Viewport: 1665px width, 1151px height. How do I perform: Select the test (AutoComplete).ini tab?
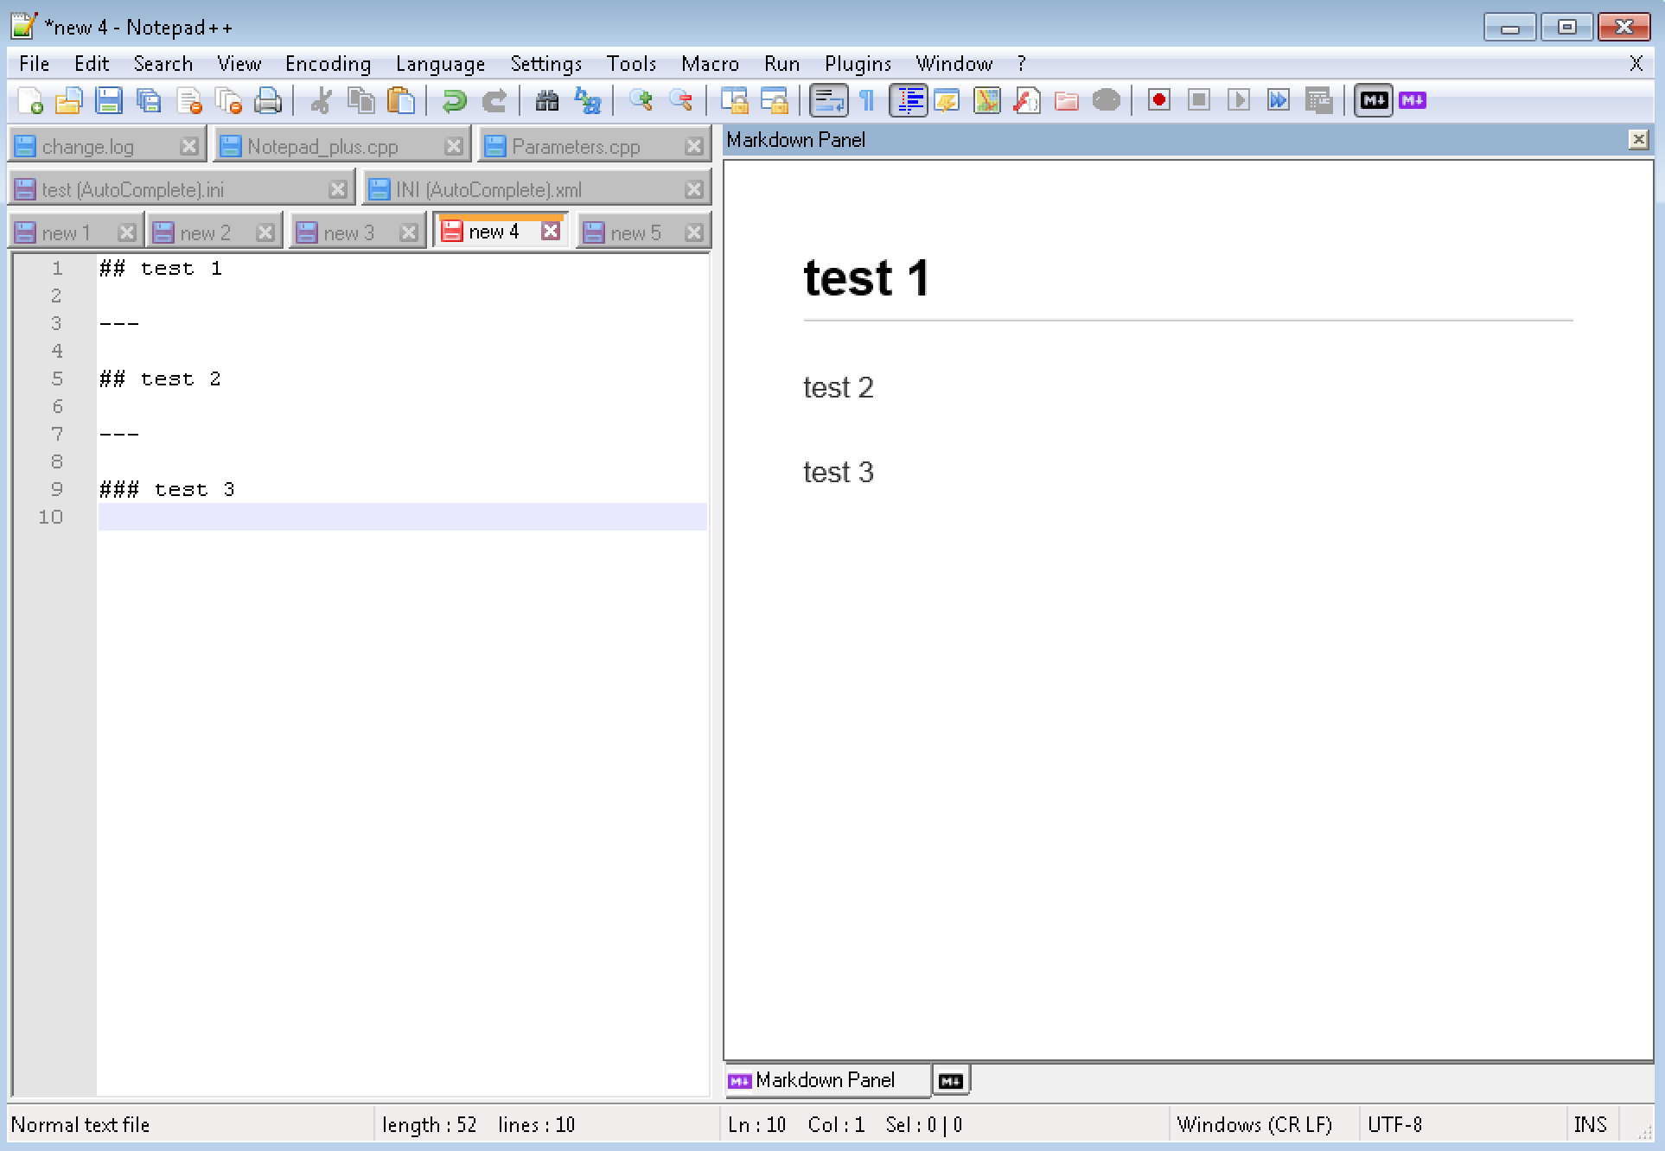pyautogui.click(x=182, y=189)
